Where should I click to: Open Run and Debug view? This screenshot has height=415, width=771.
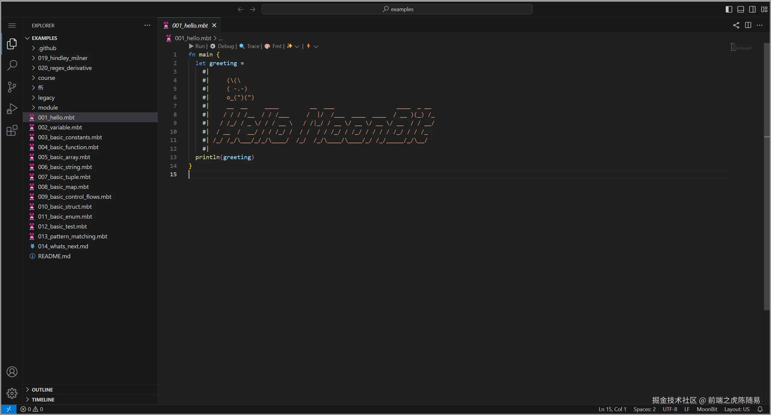coord(12,109)
